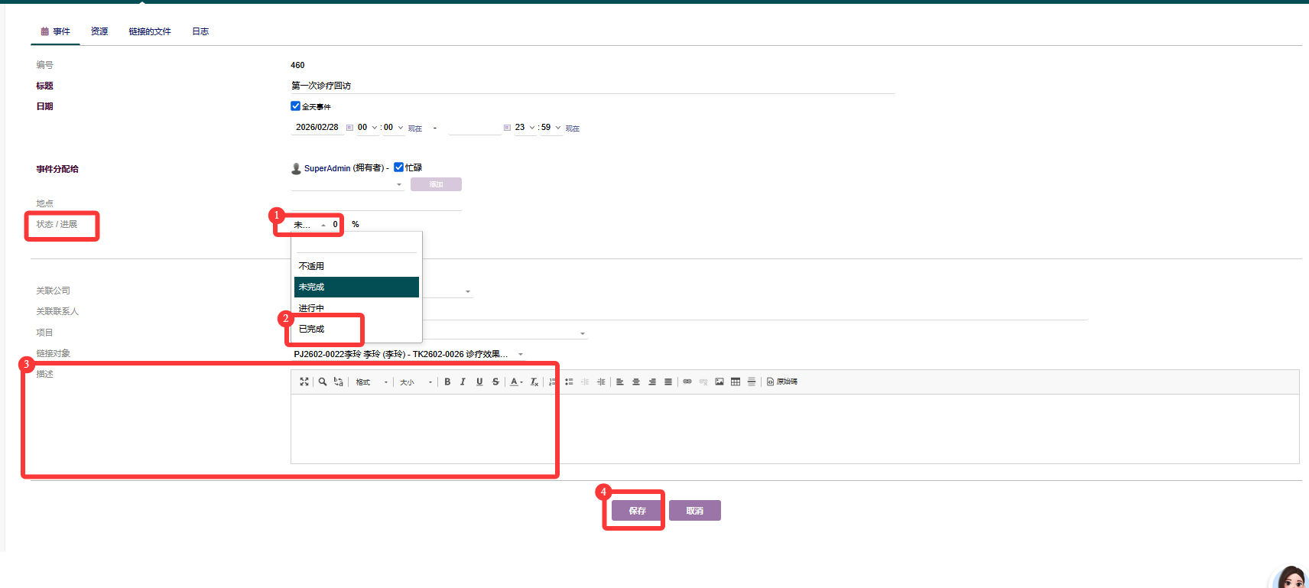Select 已完成 in the status list
1309x588 pixels.
(x=312, y=329)
